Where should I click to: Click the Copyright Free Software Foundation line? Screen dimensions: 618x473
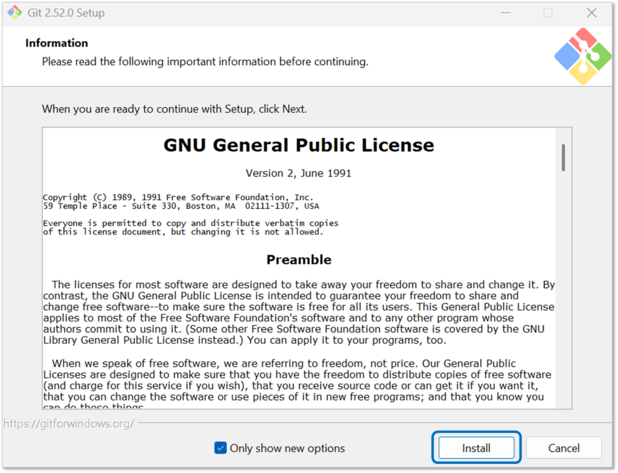(178, 197)
